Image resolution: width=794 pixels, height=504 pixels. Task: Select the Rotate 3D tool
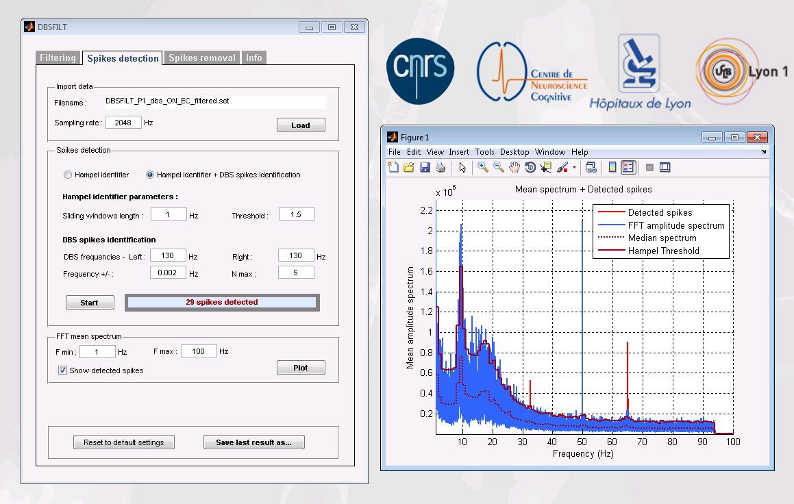530,167
